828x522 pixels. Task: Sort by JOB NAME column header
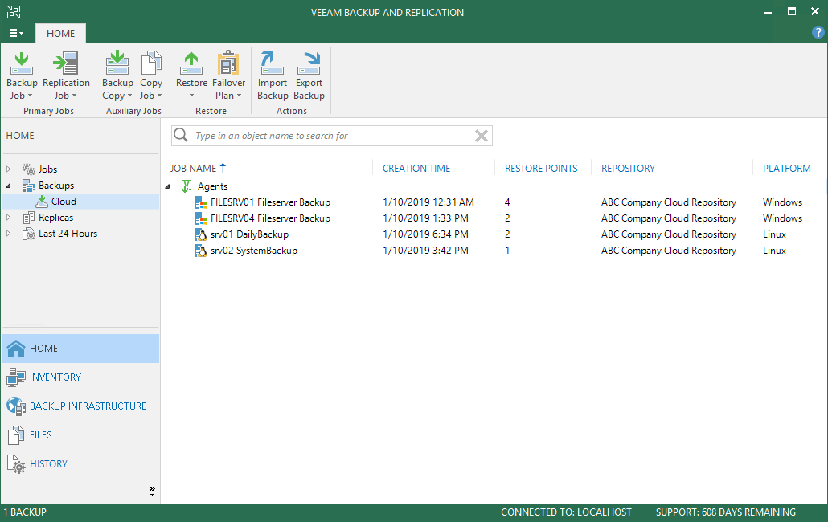[193, 168]
